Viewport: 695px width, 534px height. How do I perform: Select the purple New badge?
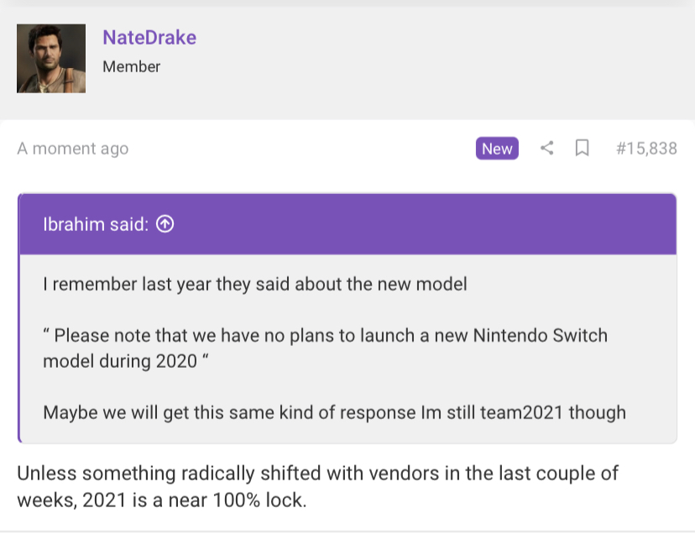(x=497, y=148)
